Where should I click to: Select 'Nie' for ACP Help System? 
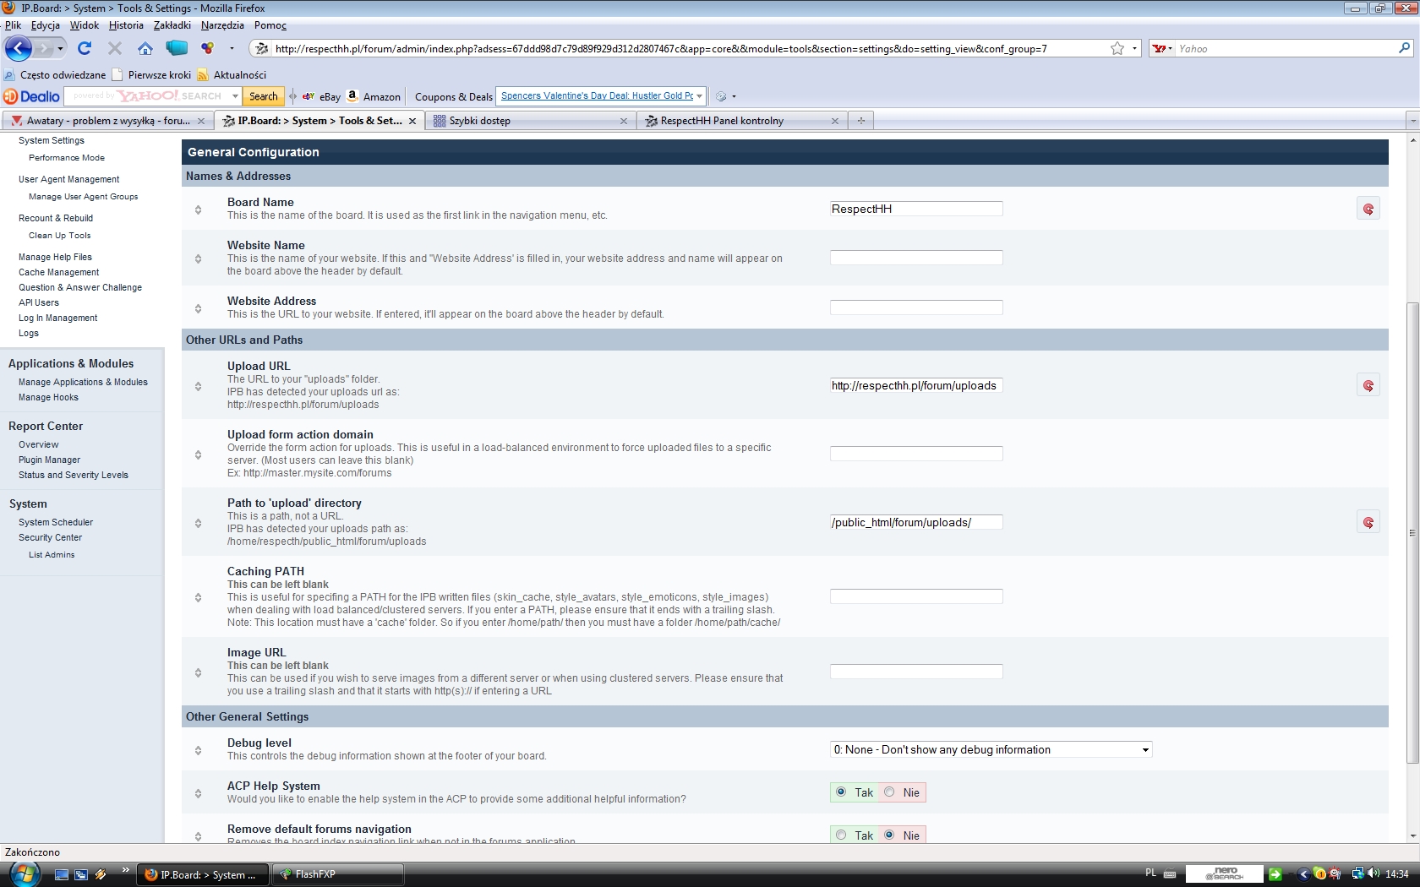[x=890, y=792]
